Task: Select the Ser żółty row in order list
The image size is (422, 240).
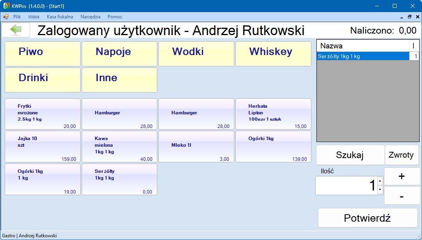Action: [x=362, y=57]
